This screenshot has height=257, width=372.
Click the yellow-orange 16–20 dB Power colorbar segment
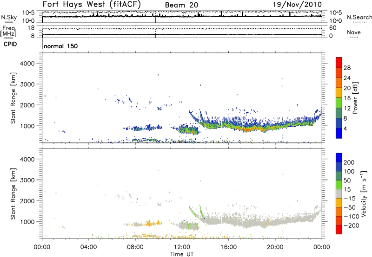click(x=339, y=92)
